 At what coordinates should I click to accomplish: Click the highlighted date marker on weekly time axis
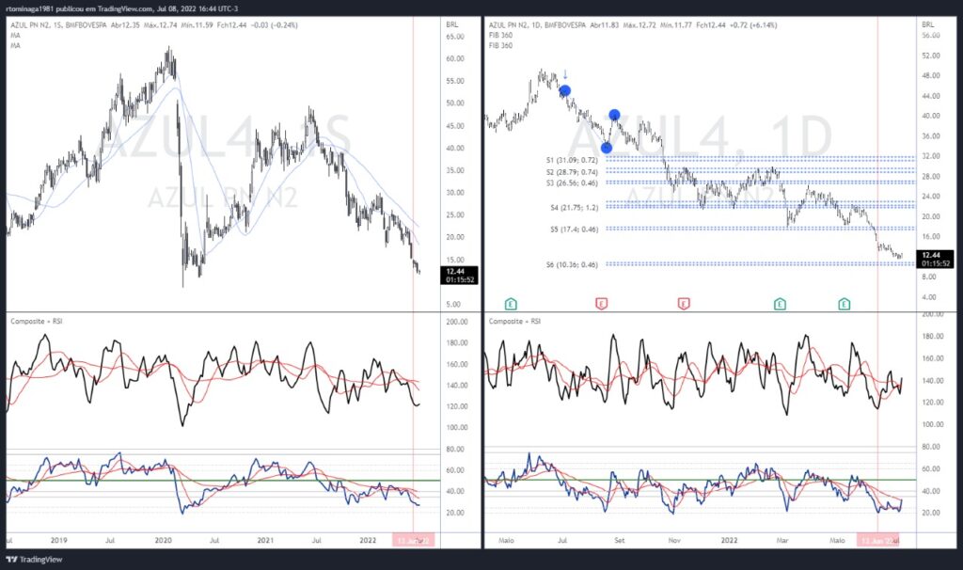(x=414, y=541)
